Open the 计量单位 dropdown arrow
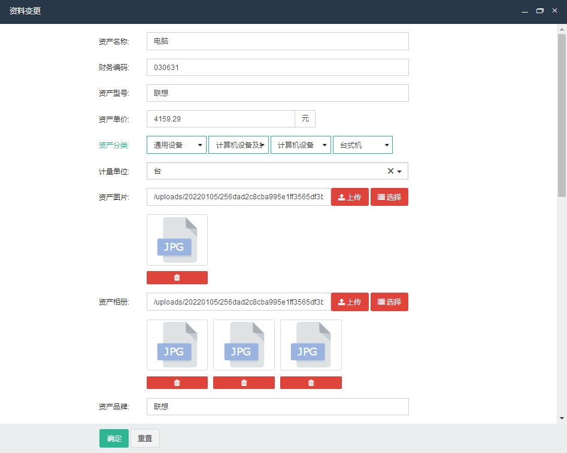Image resolution: width=567 pixels, height=453 pixels. pyautogui.click(x=400, y=172)
